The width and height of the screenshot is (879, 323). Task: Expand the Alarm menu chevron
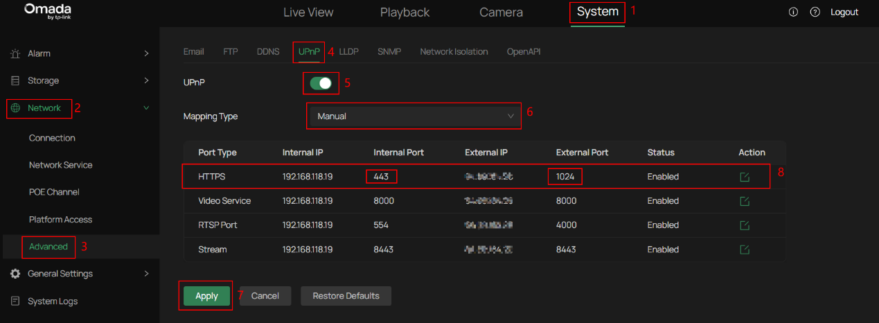146,53
